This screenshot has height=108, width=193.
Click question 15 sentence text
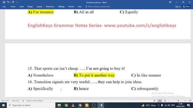coord(76,68)
